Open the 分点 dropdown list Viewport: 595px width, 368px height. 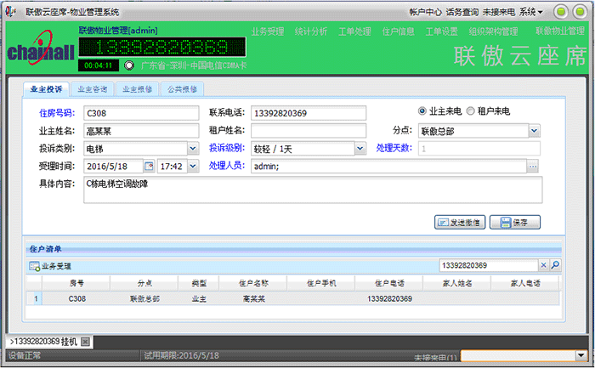click(534, 130)
